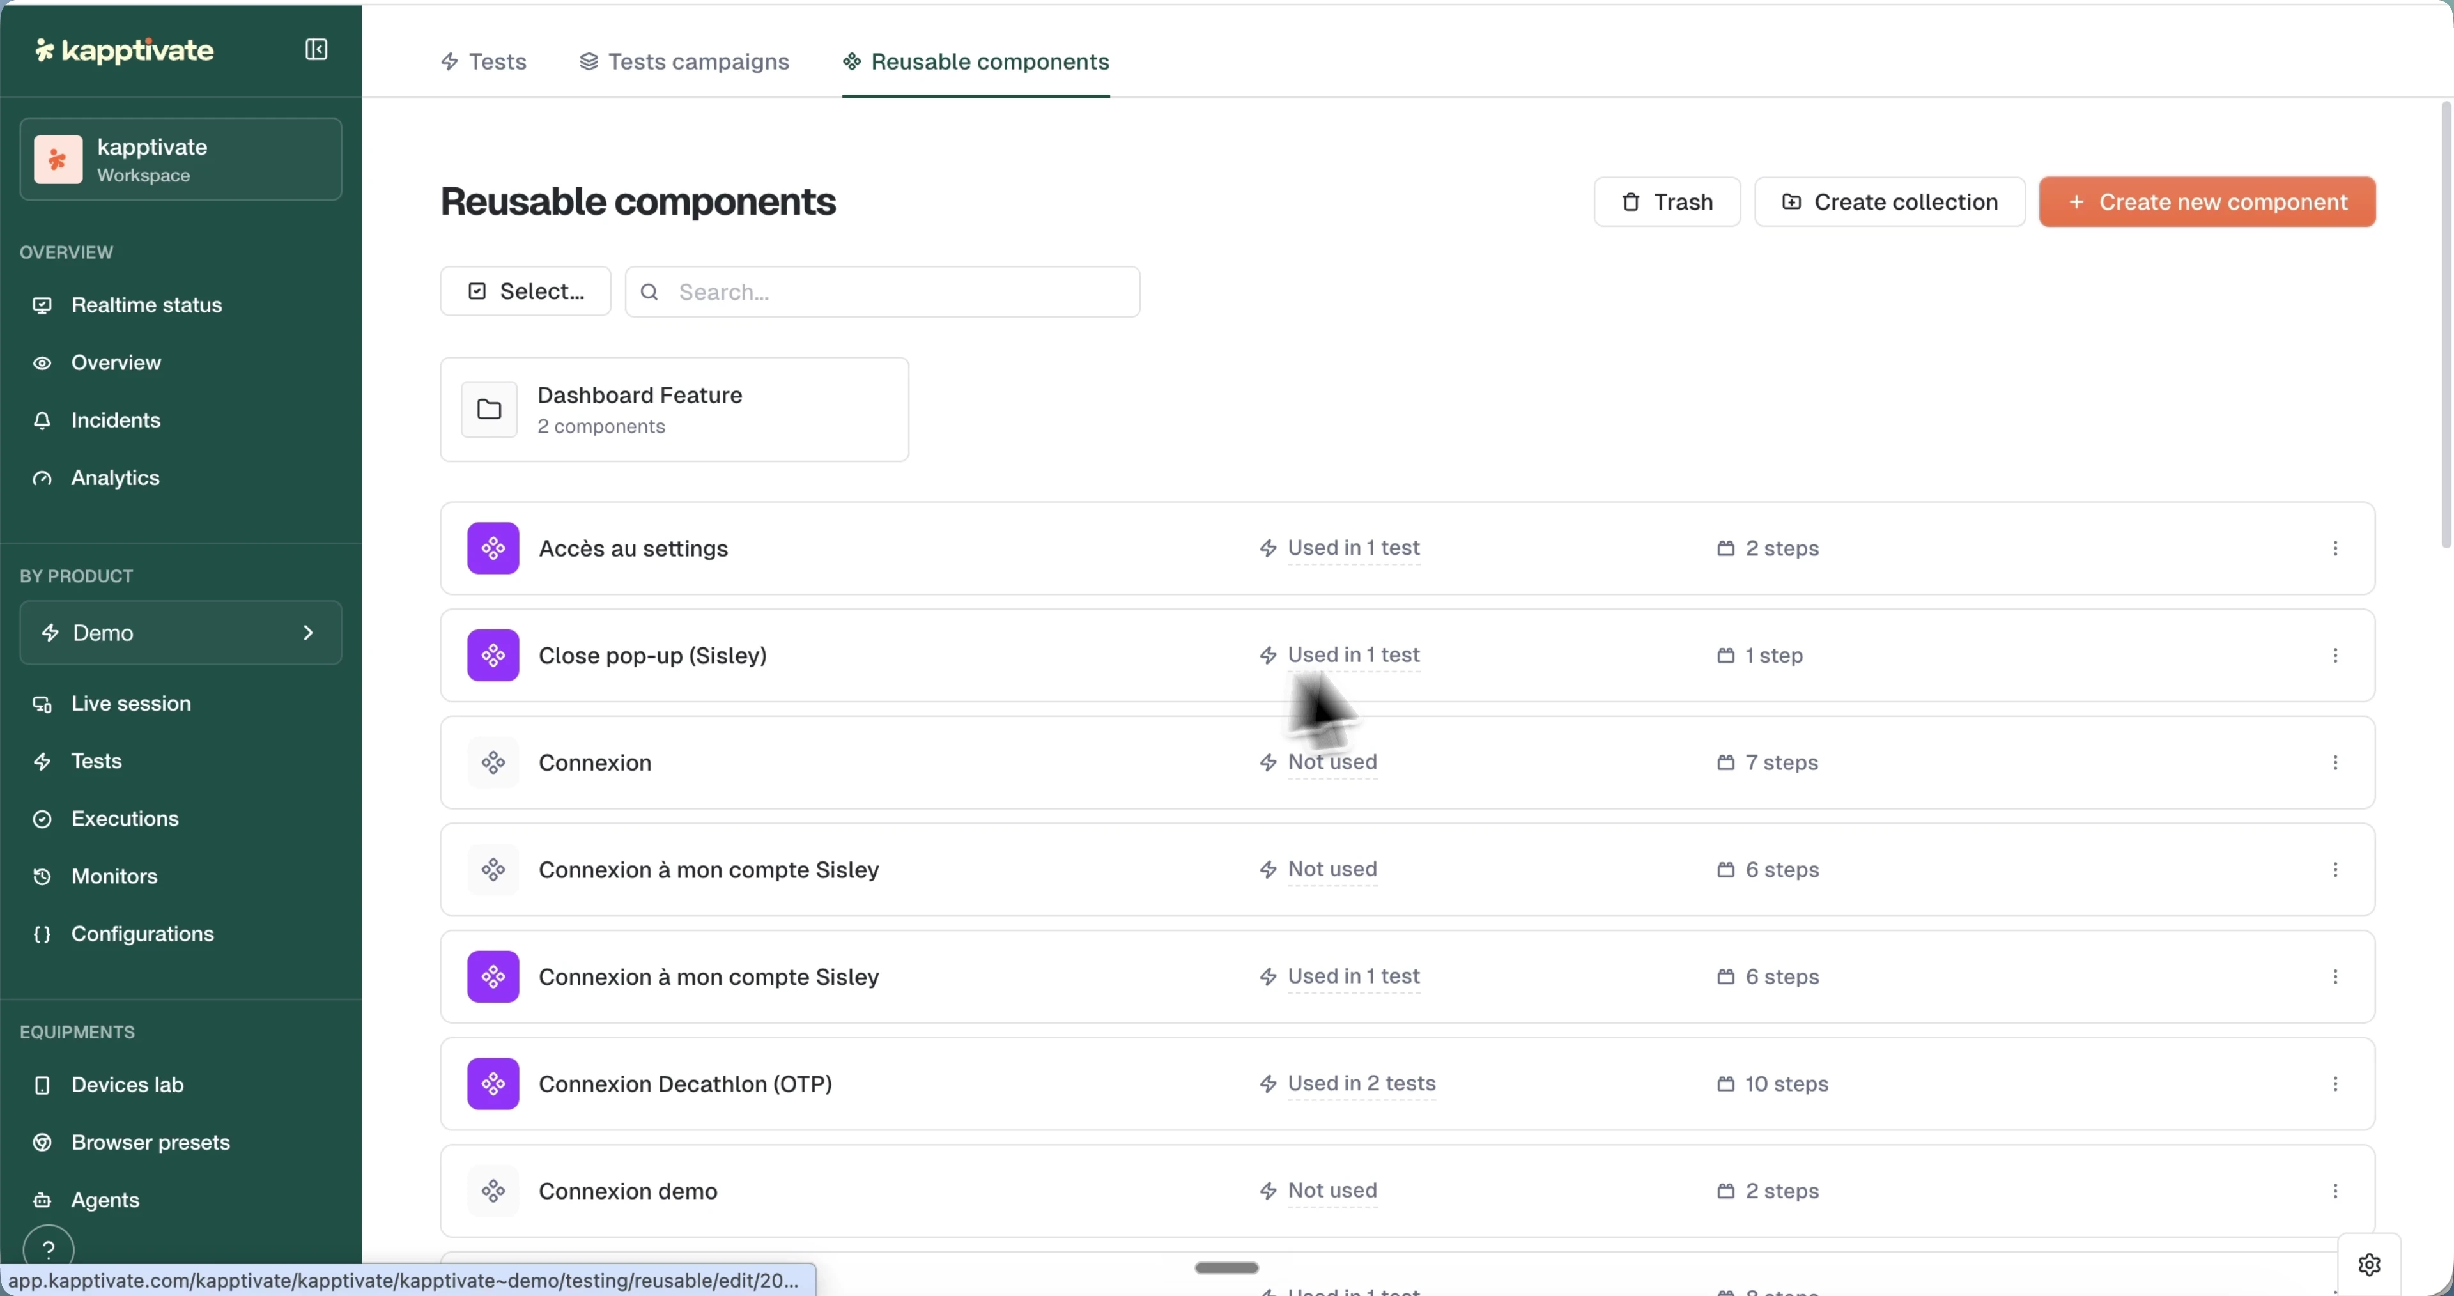Screen dimensions: 2454x1296
Task: Open the Connexion demo component
Action: tap(628, 1191)
